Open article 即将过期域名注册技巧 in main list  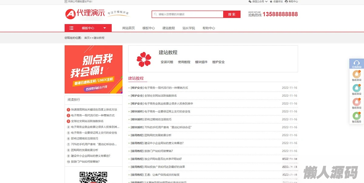point(158,119)
